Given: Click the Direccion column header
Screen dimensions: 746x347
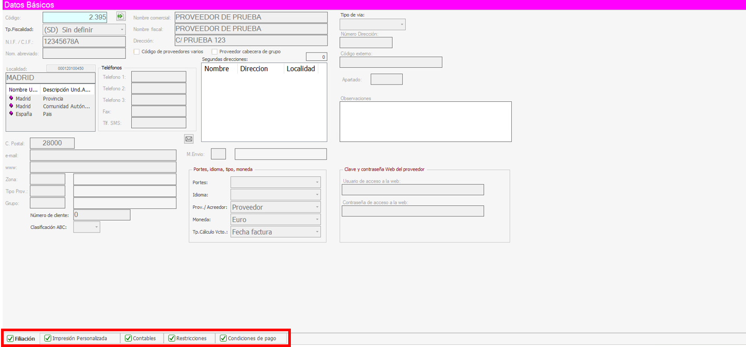Looking at the screenshot, I should click(254, 69).
